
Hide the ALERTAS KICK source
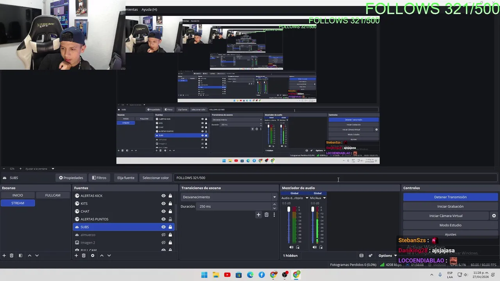click(163, 196)
